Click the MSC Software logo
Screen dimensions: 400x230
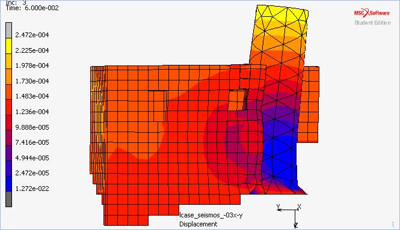click(372, 13)
